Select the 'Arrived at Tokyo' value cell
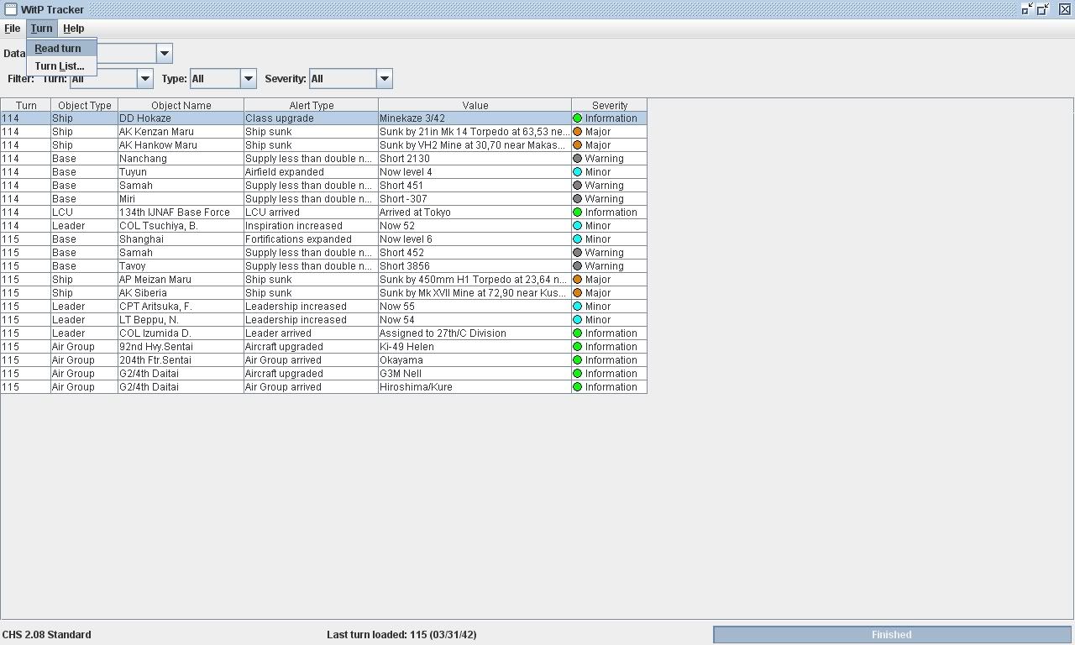 pos(475,212)
